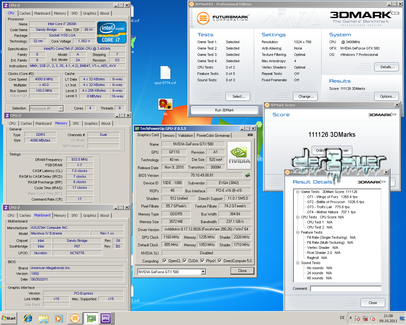
Task: Select GT4 - Mother Nature result row
Action: click(331, 212)
